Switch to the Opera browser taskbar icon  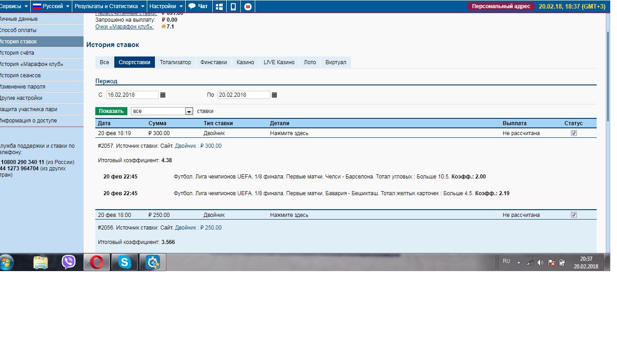(97, 262)
